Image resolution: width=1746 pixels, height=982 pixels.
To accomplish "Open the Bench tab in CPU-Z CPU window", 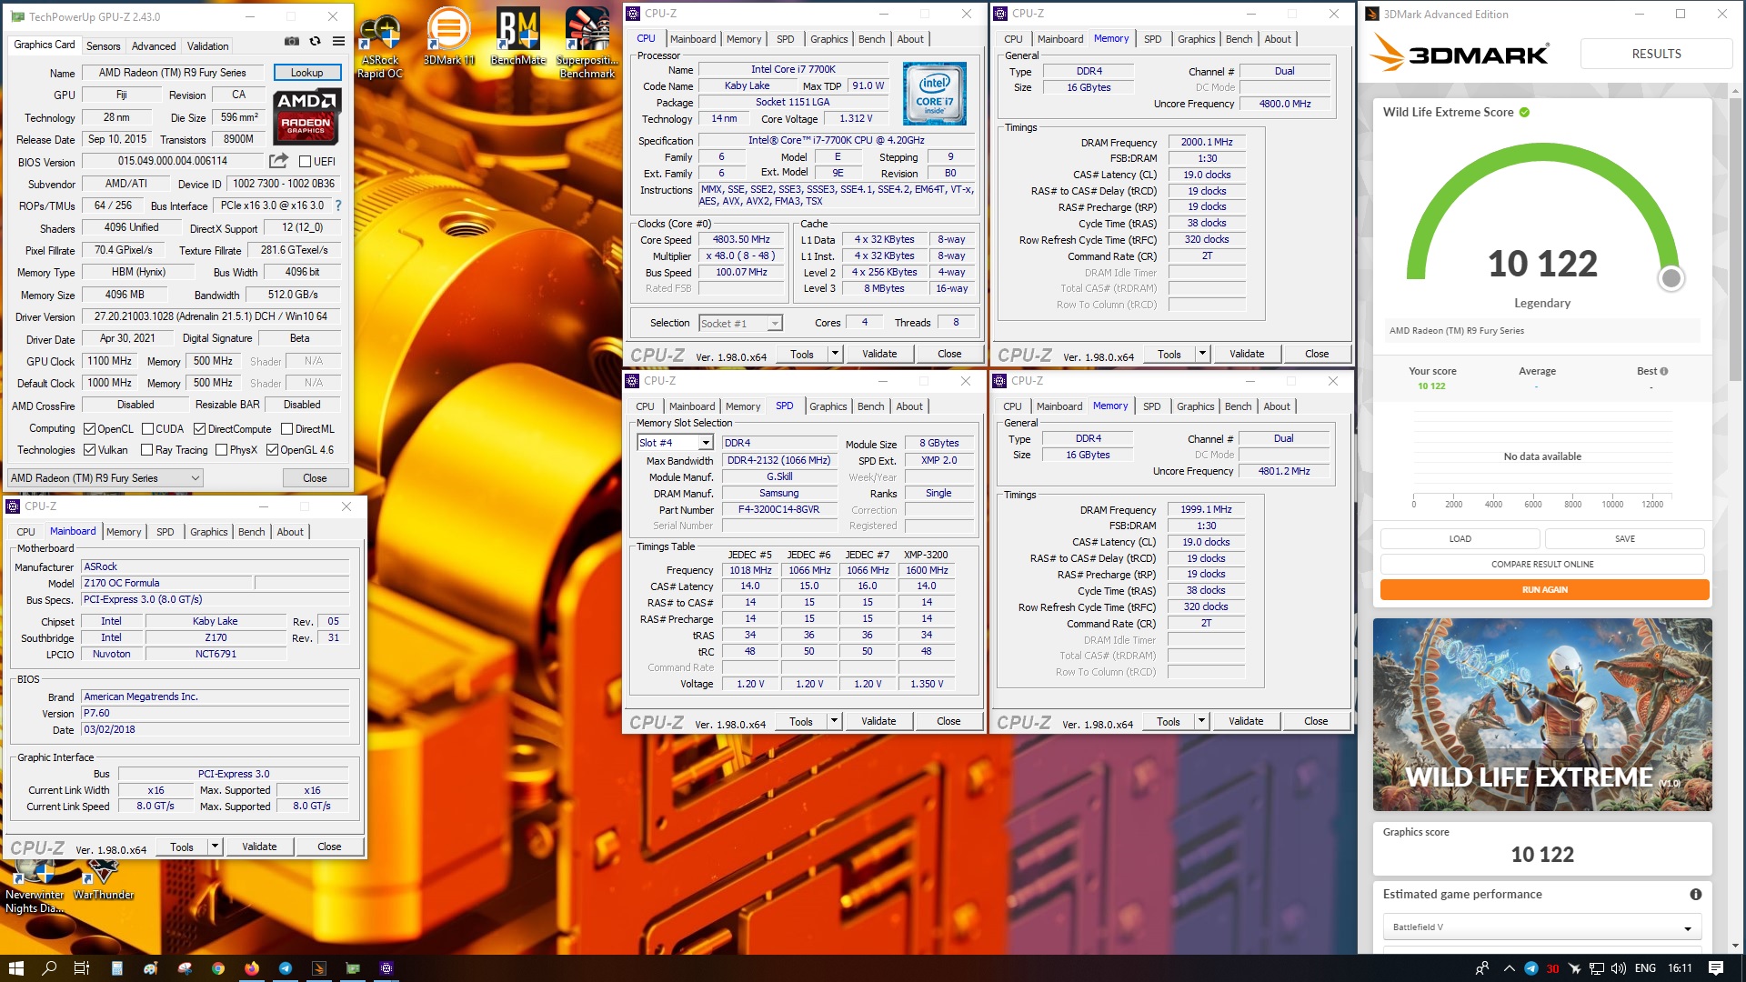I will (871, 39).
